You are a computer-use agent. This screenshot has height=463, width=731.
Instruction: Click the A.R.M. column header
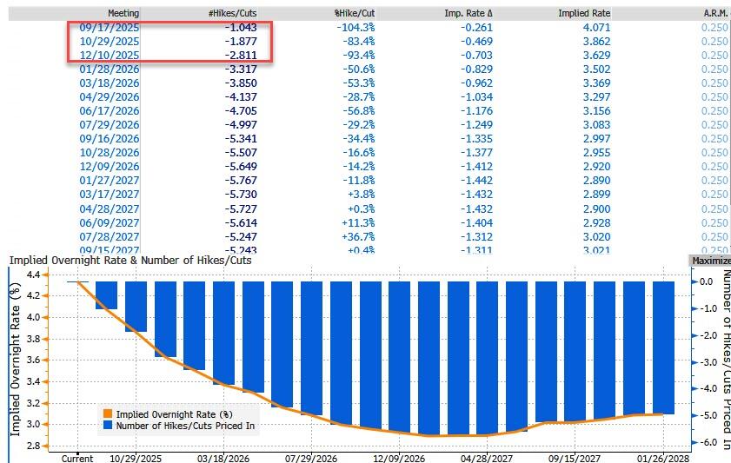714,13
